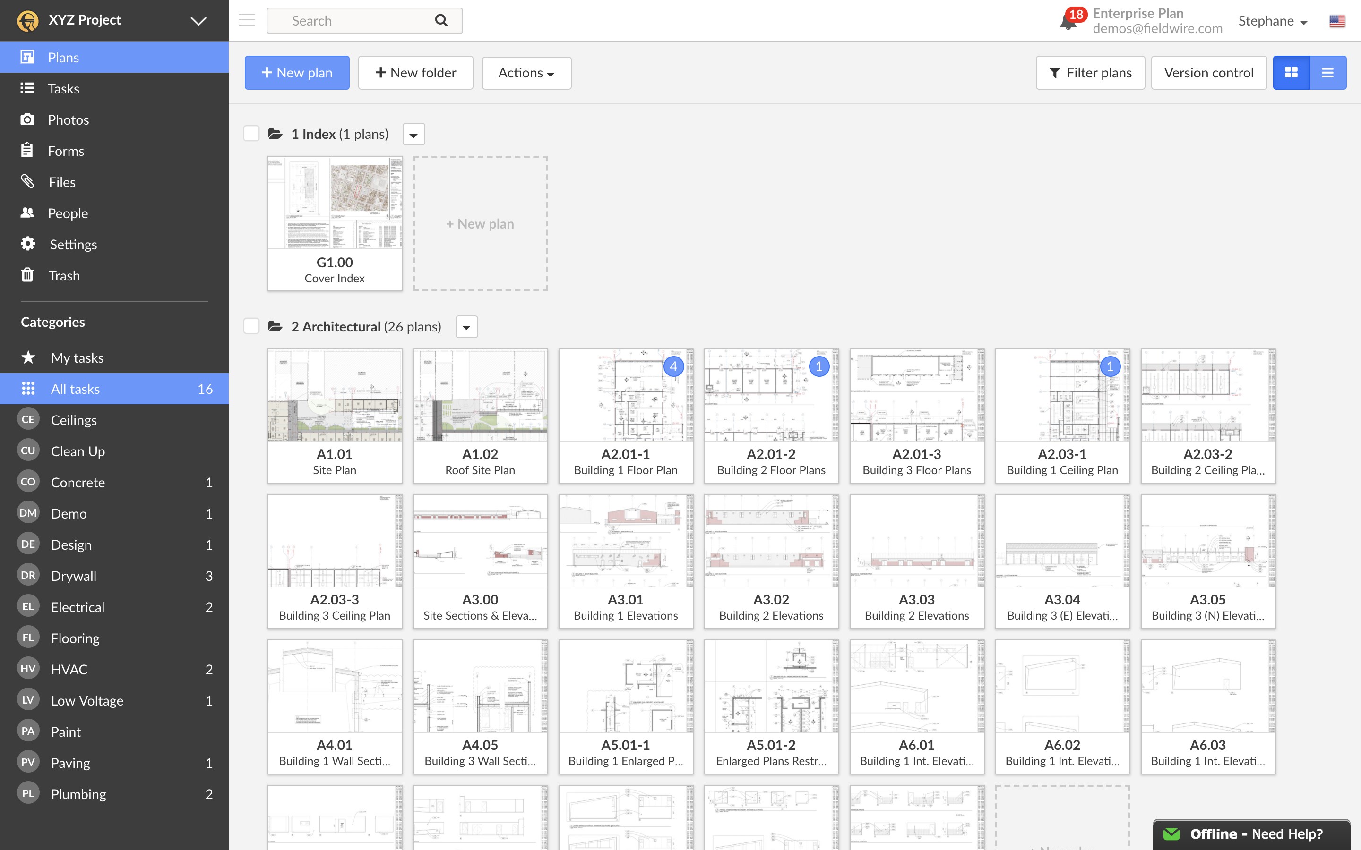Select Tasks in the sidebar
The image size is (1361, 850).
coord(63,88)
